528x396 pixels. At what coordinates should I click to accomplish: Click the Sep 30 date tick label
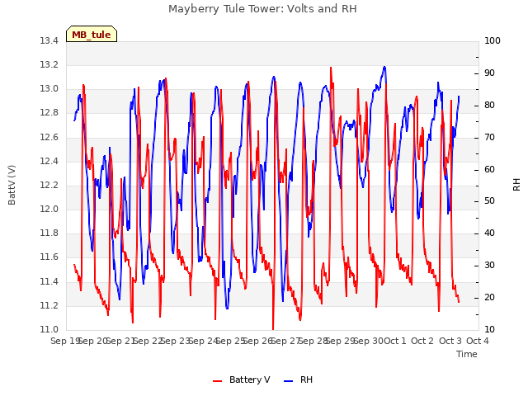click(x=368, y=341)
